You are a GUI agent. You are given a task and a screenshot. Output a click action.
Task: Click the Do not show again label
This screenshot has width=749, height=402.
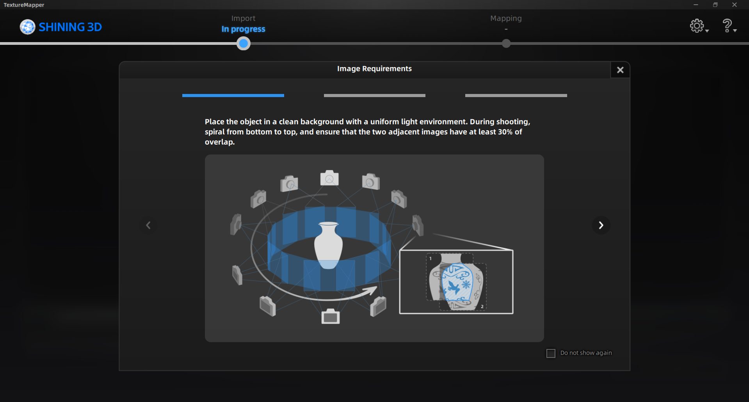(x=586, y=353)
